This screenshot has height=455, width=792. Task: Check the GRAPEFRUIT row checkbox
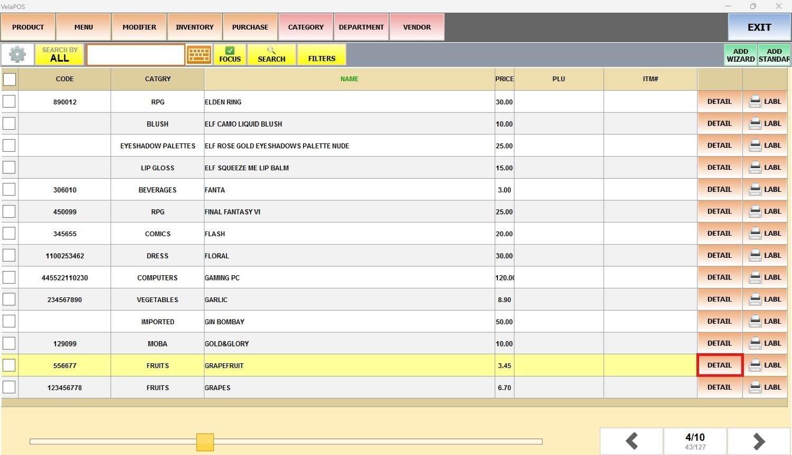(x=9, y=365)
